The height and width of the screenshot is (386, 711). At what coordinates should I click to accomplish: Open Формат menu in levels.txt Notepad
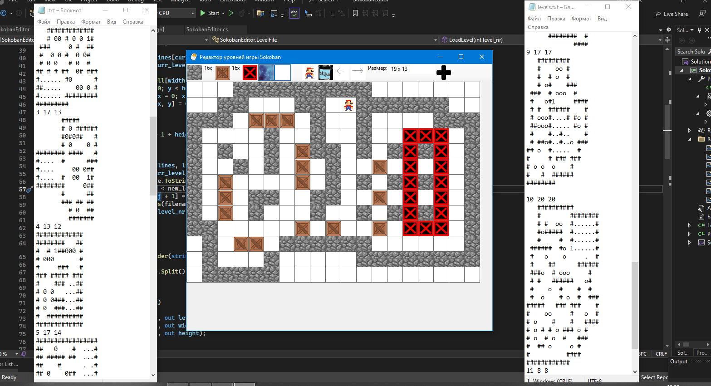581,19
